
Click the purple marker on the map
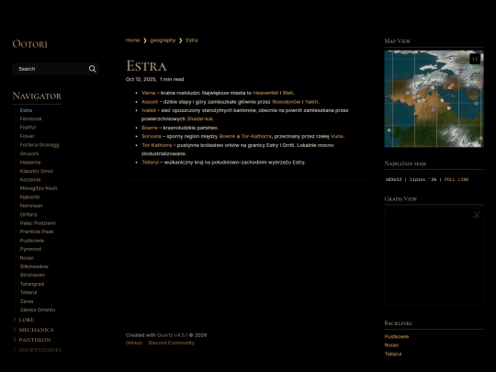click(x=433, y=110)
